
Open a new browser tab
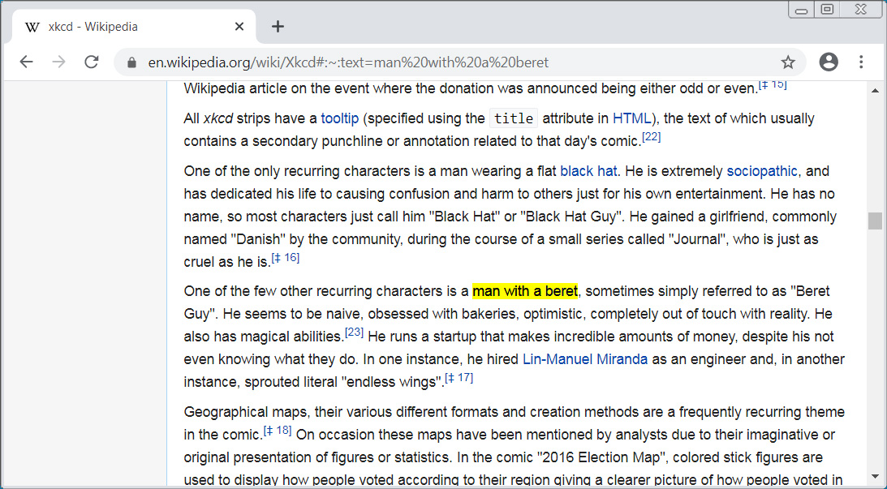278,27
